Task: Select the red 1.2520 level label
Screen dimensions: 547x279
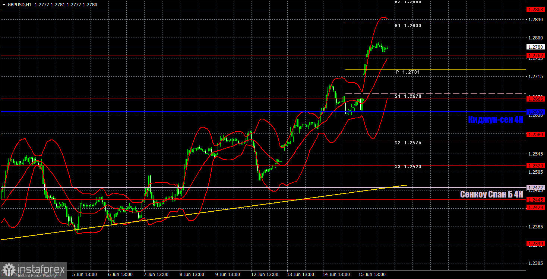Action: click(x=535, y=166)
